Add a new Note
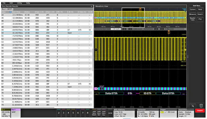 [200, 9]
